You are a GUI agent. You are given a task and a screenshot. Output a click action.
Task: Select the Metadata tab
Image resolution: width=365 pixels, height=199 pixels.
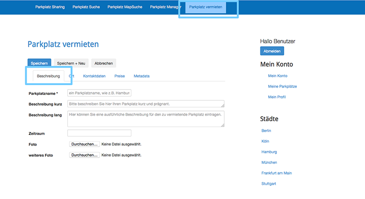tap(142, 76)
